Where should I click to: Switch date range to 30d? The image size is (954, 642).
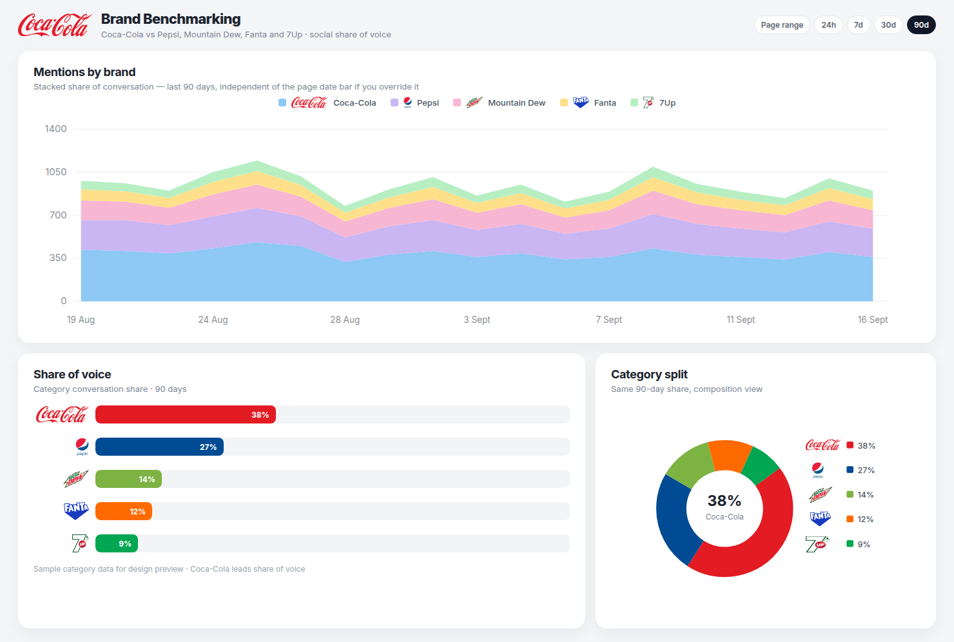[888, 25]
